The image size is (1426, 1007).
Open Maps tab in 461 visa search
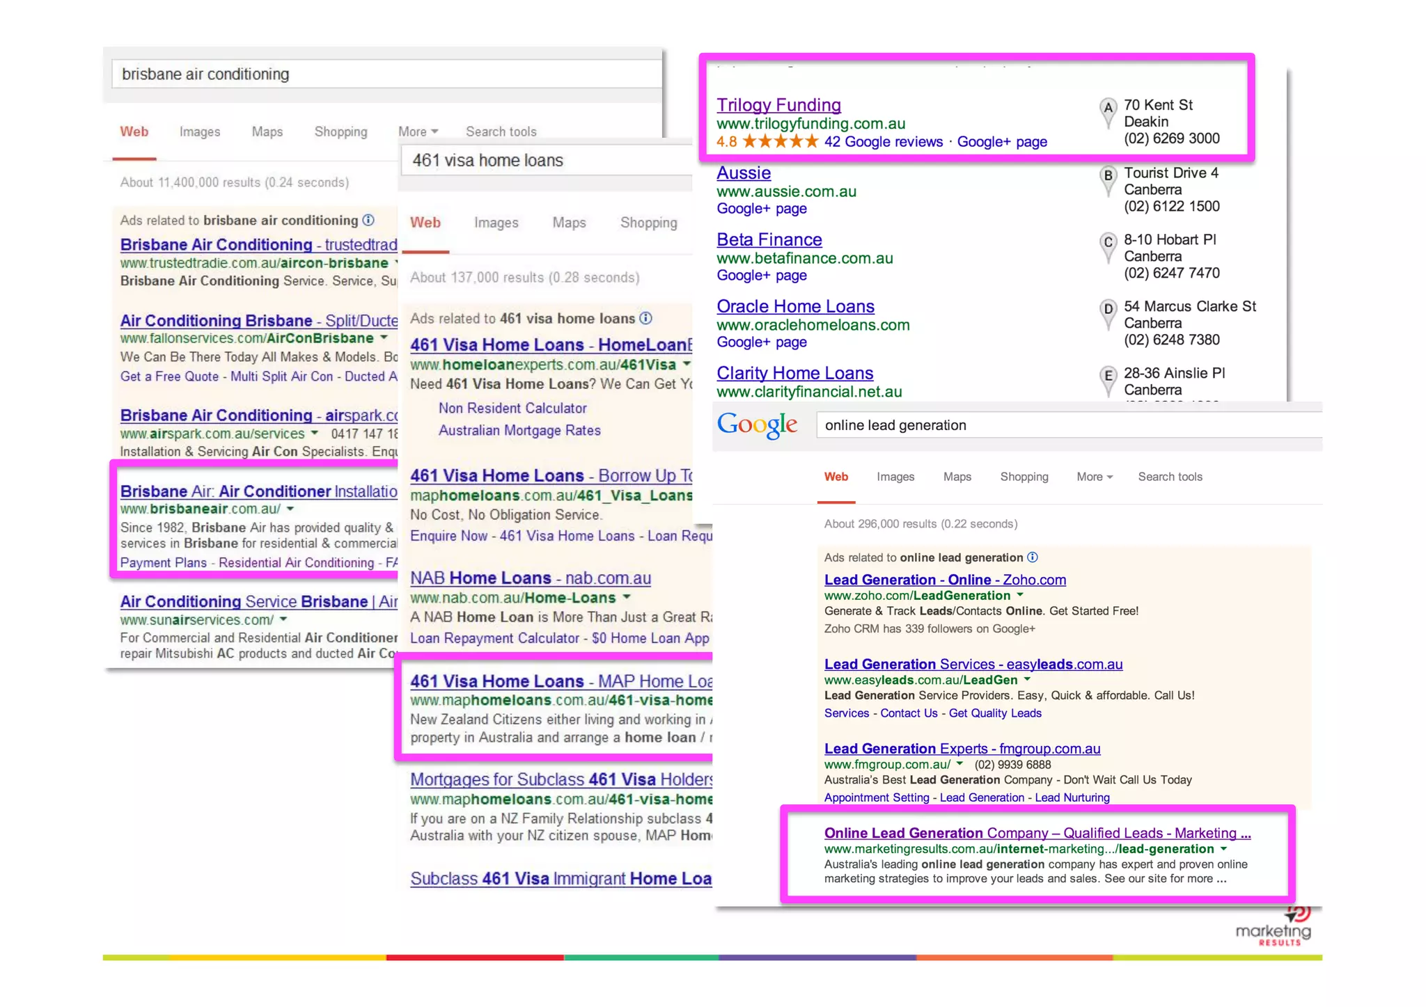569,223
